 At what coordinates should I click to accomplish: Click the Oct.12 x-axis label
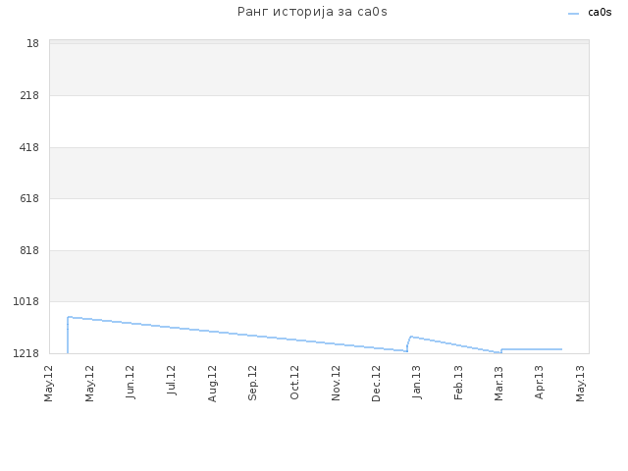pyautogui.click(x=294, y=383)
